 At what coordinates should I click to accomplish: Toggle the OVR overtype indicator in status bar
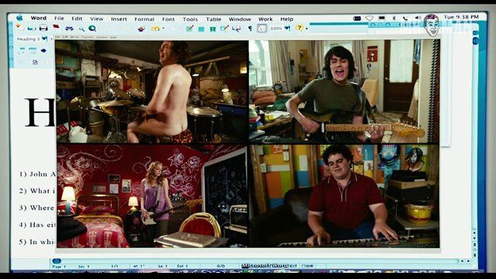click(x=308, y=266)
